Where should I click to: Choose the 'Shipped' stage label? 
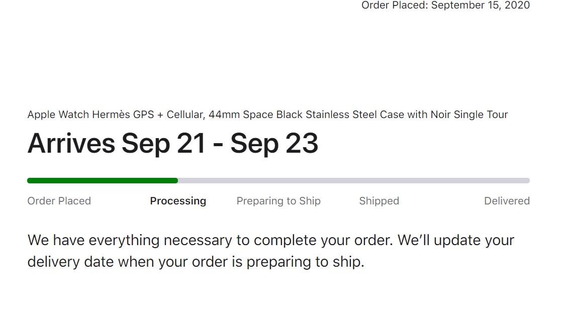click(x=379, y=201)
